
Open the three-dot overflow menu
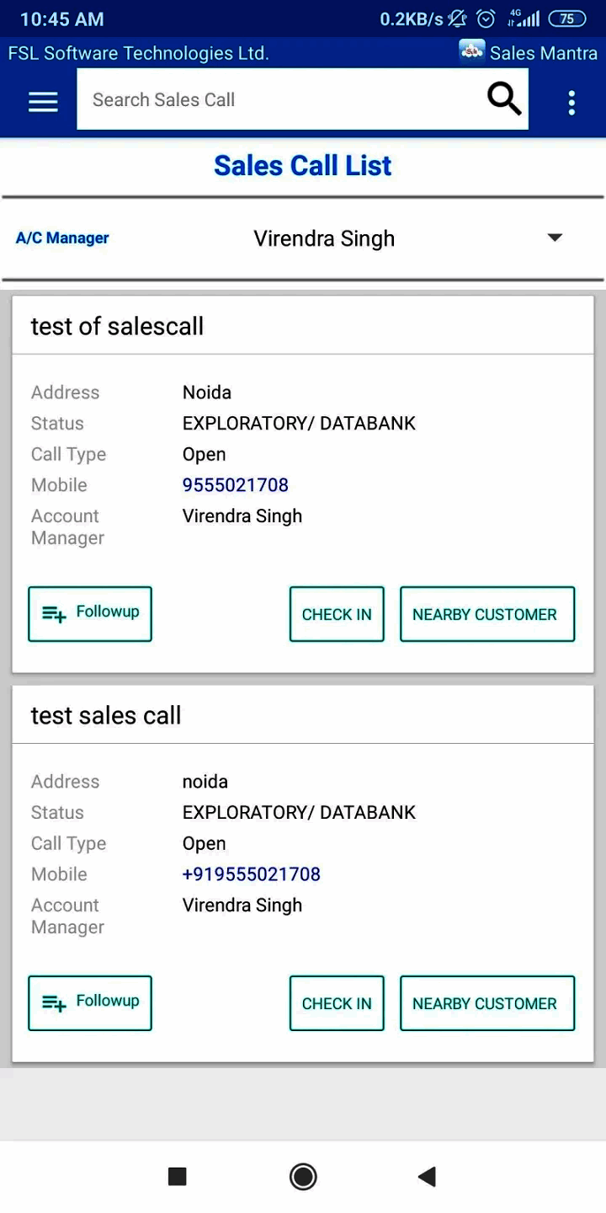pos(571,103)
